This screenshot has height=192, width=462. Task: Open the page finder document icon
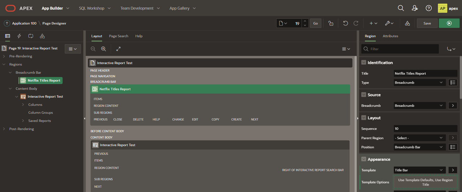tap(283, 23)
